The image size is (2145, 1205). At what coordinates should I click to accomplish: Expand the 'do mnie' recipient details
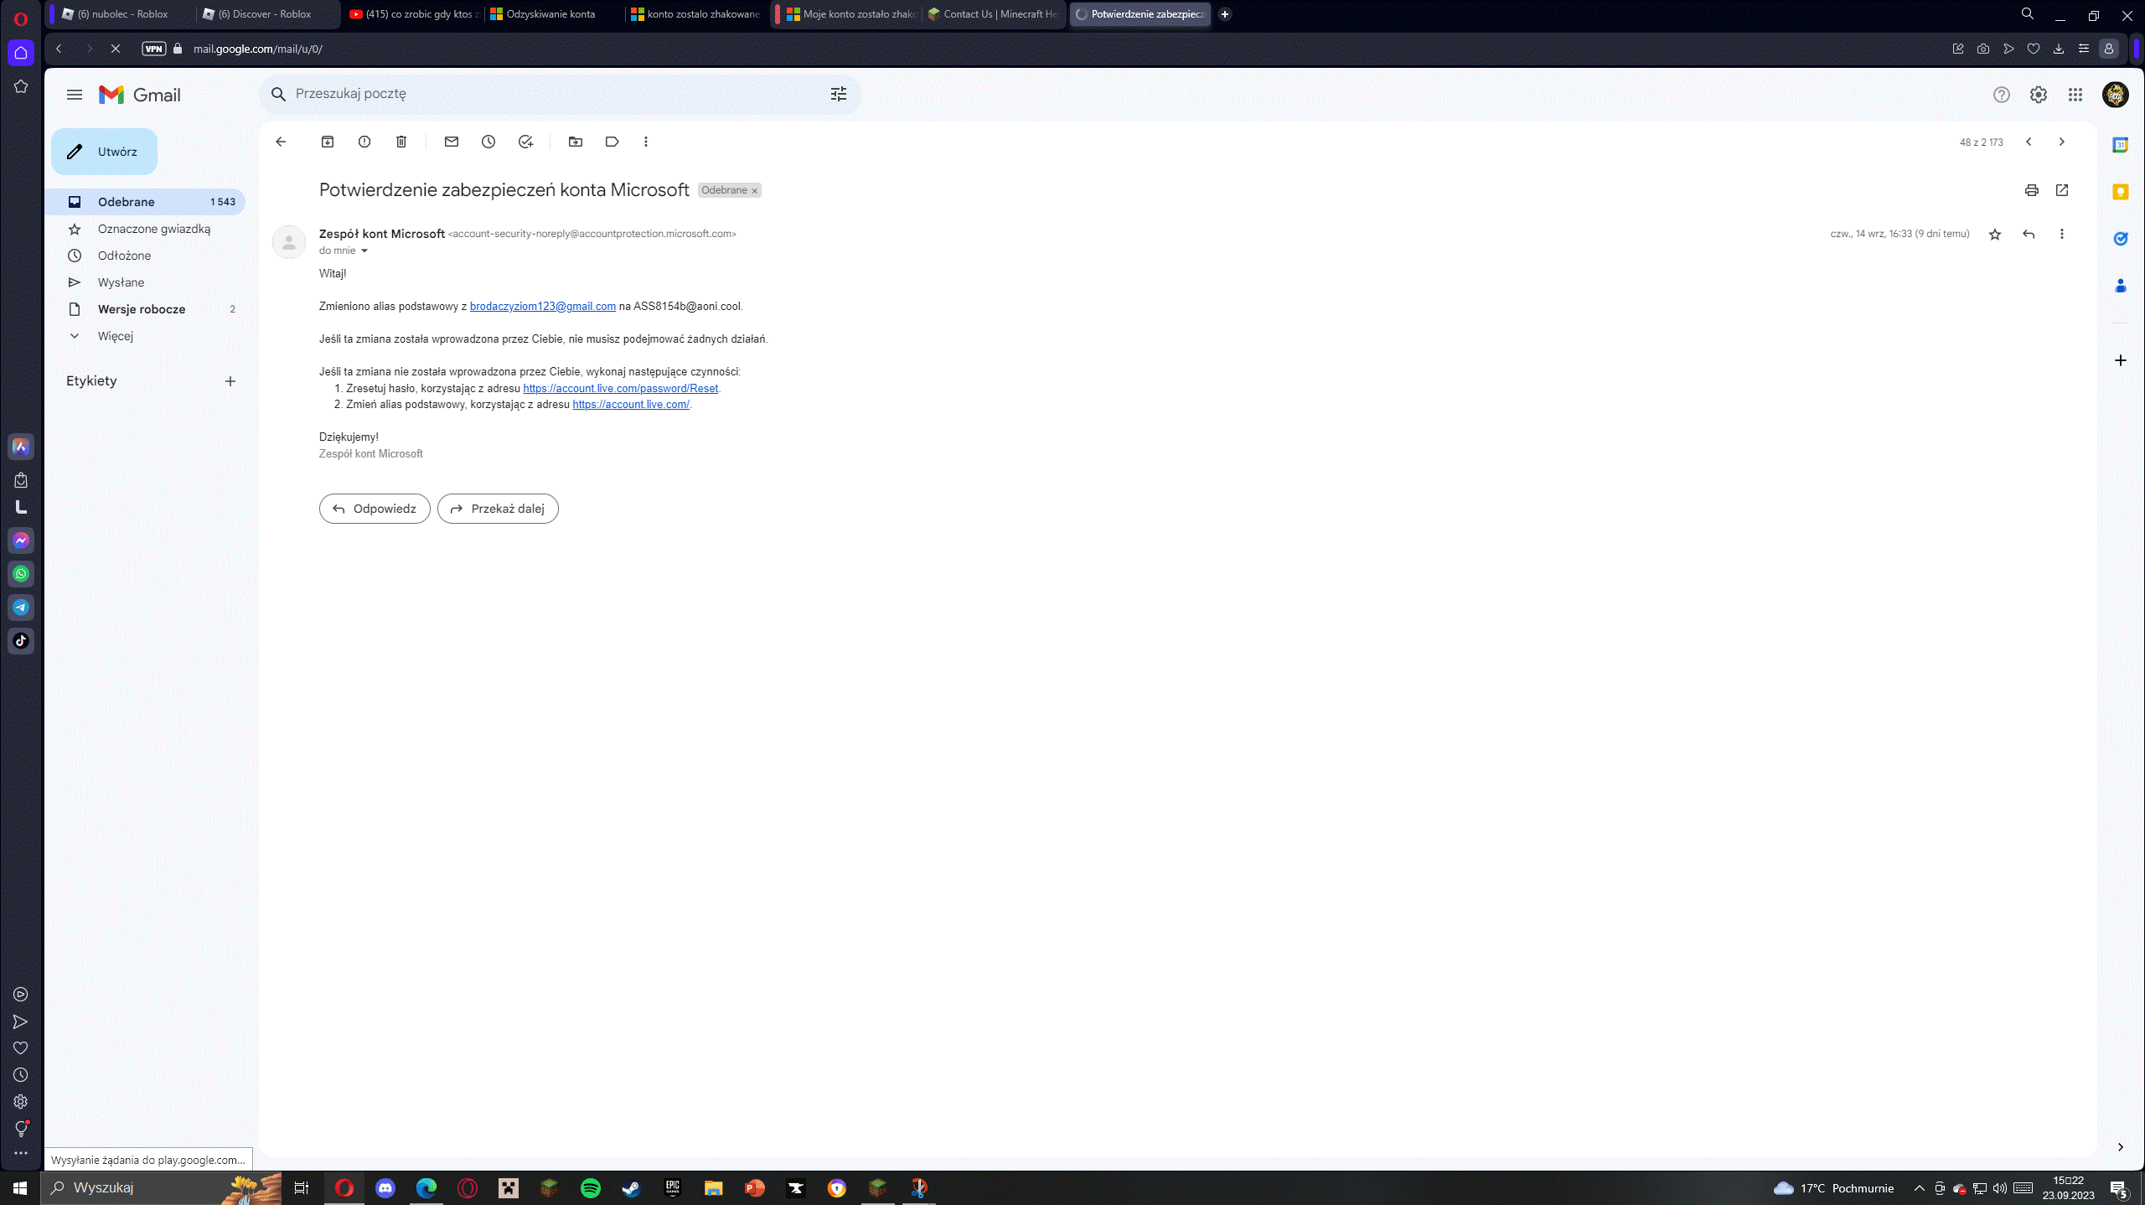point(364,251)
